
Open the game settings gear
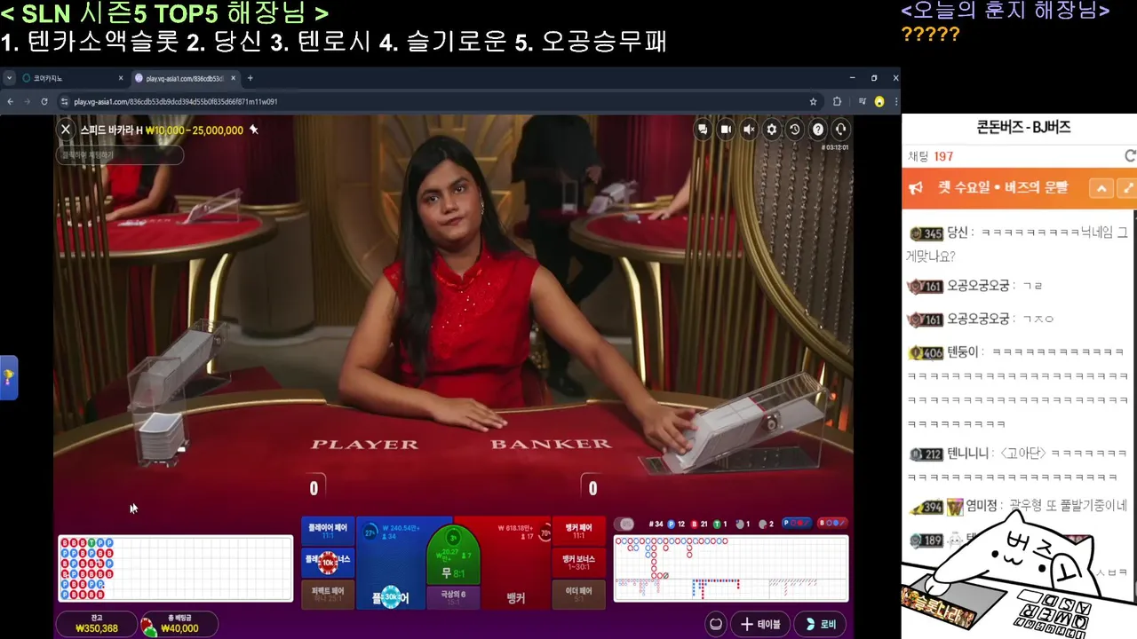772,130
